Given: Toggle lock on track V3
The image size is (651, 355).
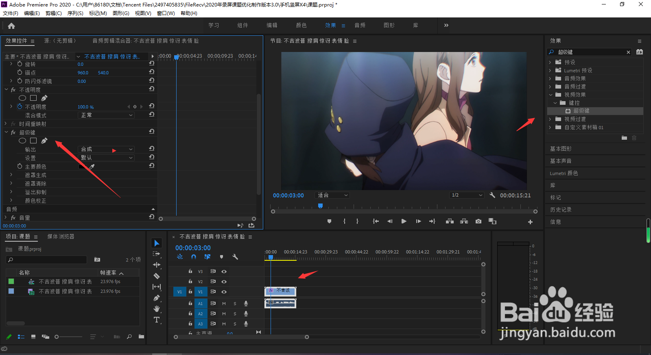Looking at the screenshot, I should pos(190,271).
